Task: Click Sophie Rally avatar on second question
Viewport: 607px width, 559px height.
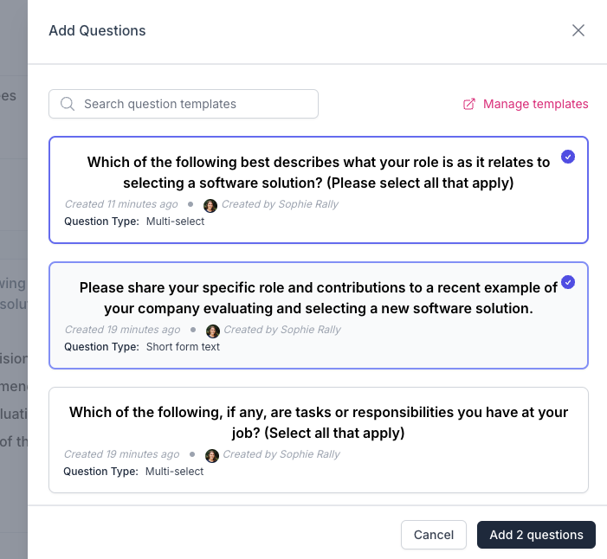Action: pyautogui.click(x=213, y=331)
